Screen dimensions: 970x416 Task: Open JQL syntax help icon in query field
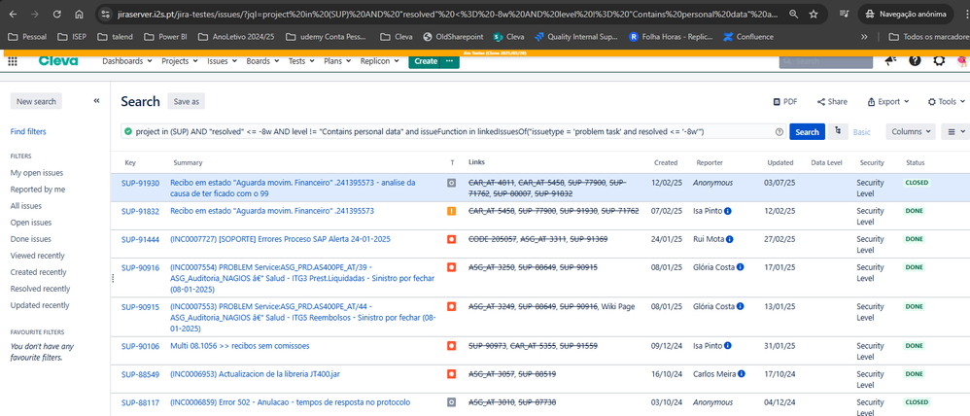(x=779, y=132)
